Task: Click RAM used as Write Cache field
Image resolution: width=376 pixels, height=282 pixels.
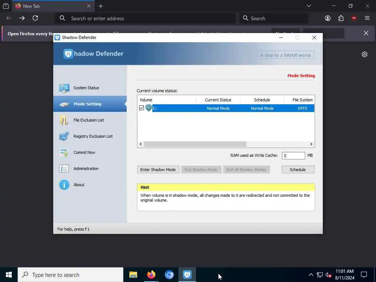Action: 293,156
